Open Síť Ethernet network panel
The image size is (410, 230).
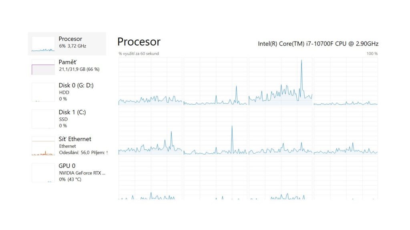[x=67, y=146]
